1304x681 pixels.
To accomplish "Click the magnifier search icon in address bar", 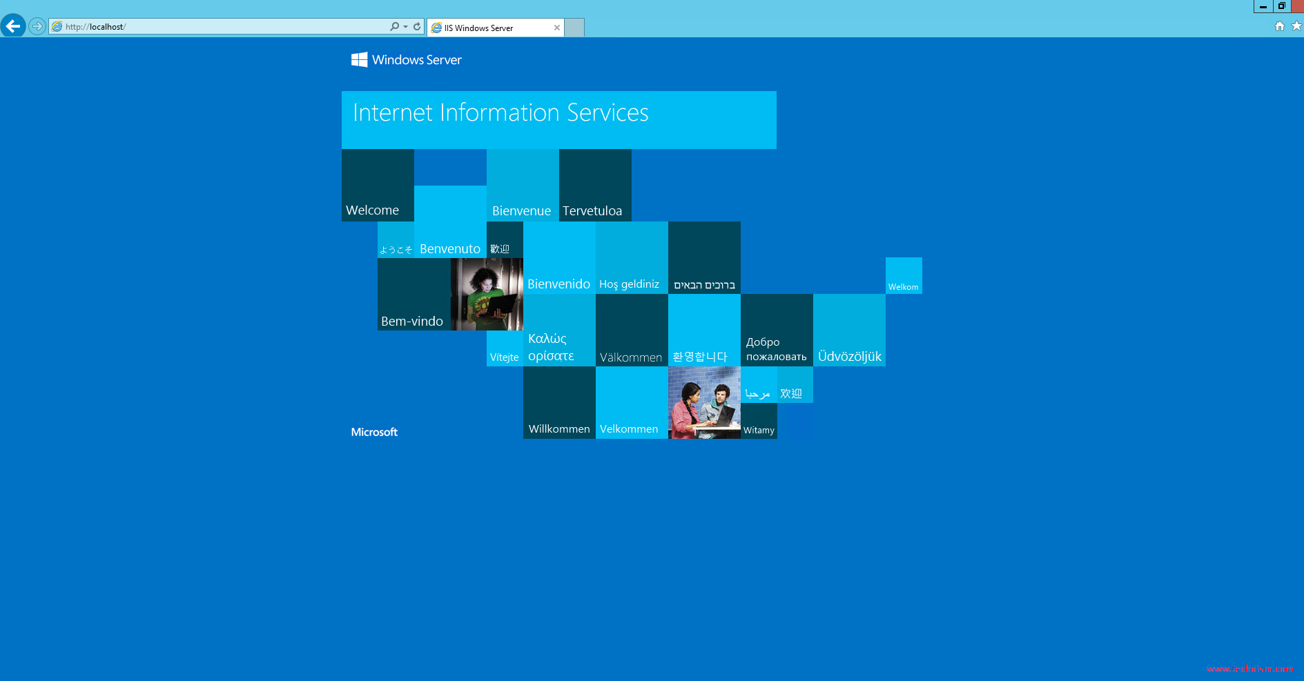I will [x=394, y=26].
